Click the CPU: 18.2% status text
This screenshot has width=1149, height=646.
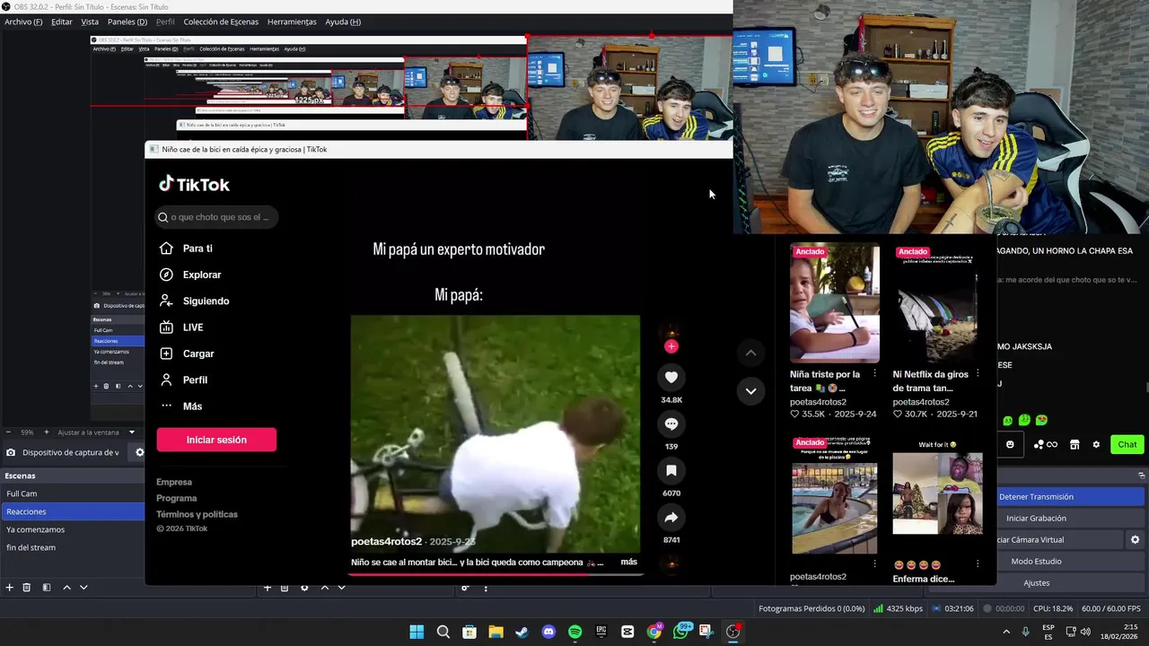coord(1053,608)
